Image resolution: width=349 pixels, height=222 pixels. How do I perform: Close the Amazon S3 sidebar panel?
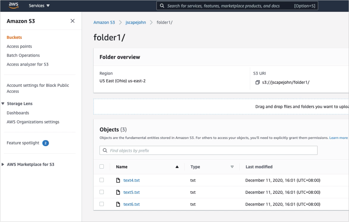point(72,21)
